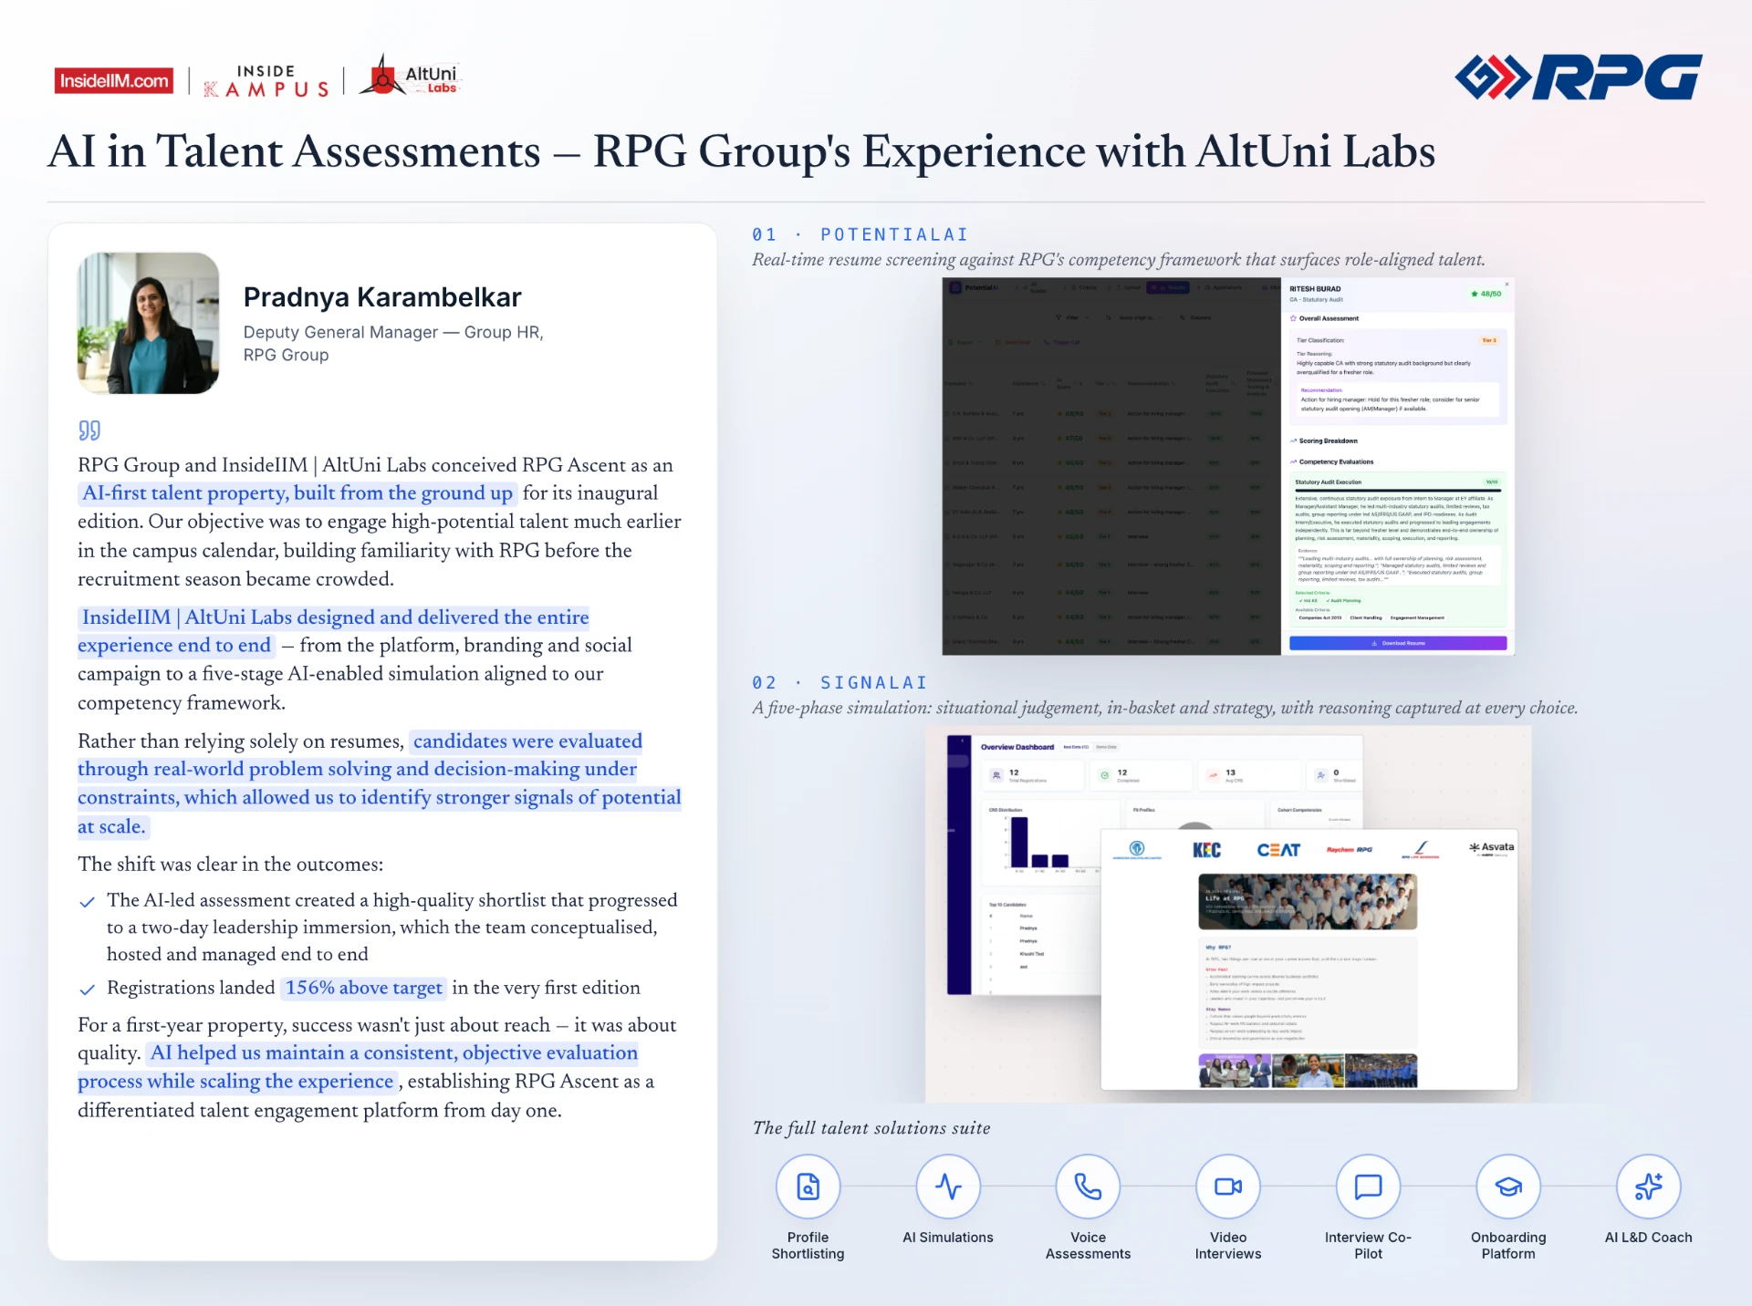This screenshot has width=1752, height=1306.
Task: Select the Engagement Management criterion chip
Action: pos(1417,617)
